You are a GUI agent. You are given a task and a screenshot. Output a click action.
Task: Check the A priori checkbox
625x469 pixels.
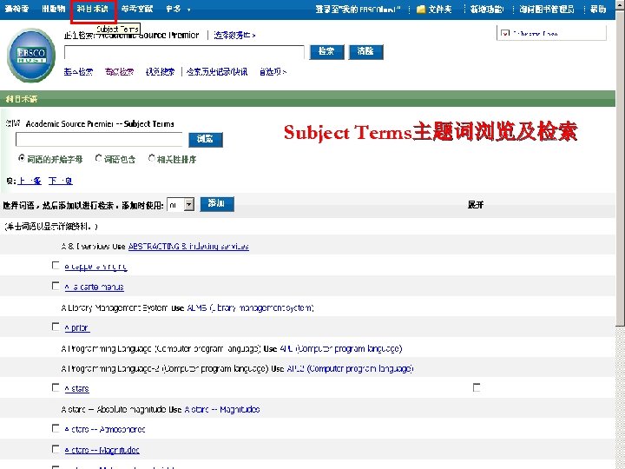(56, 327)
